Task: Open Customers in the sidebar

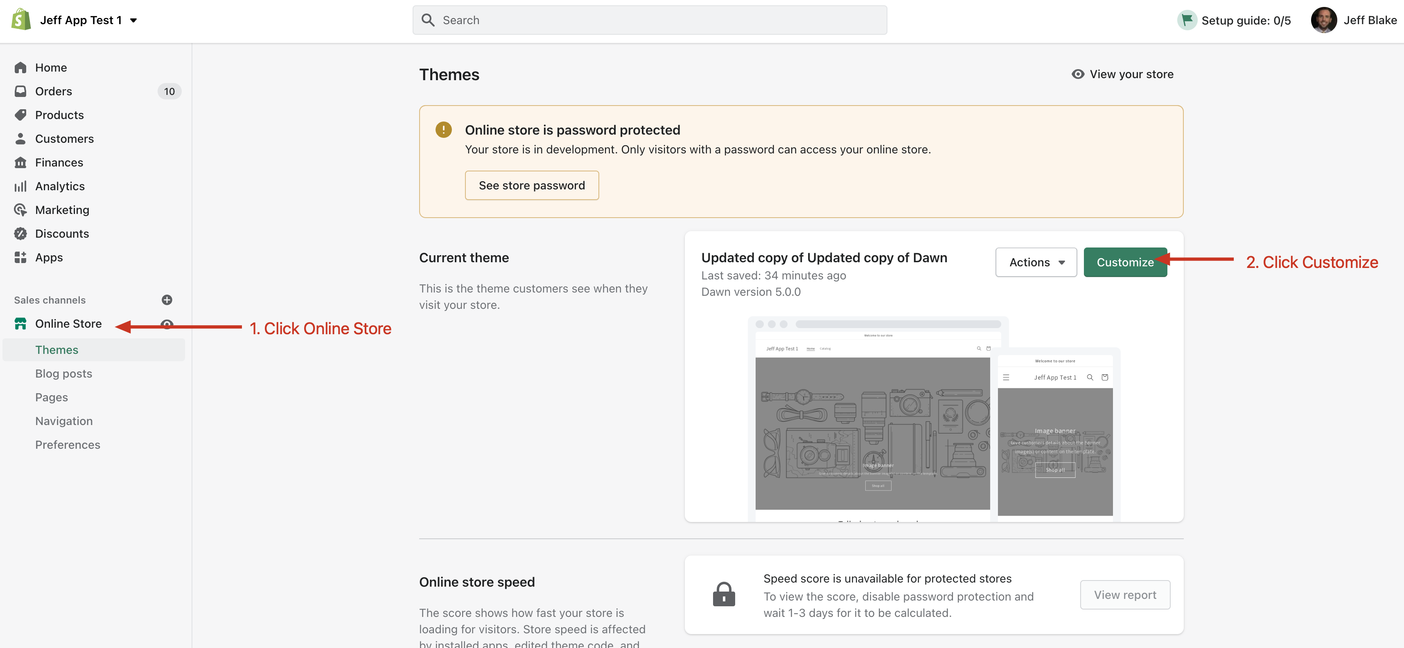Action: 64,139
